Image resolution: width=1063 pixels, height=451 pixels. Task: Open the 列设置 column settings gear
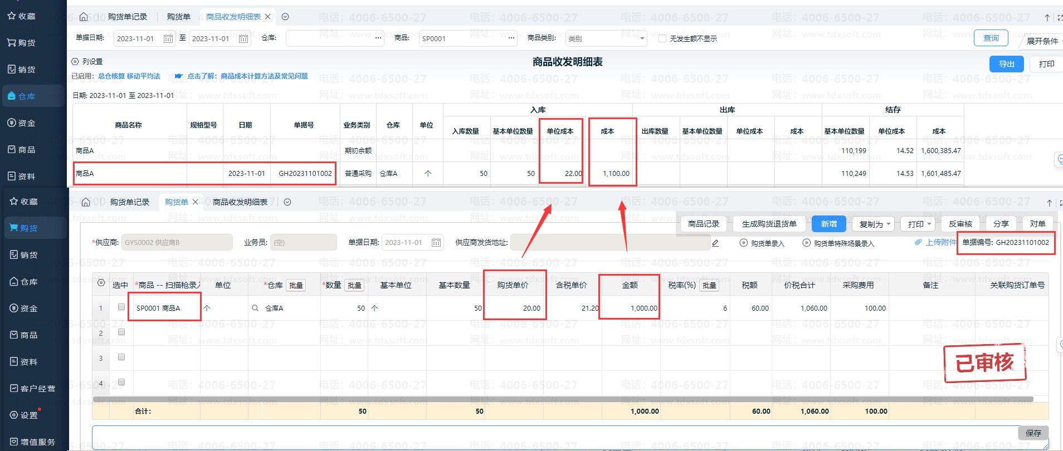(75, 62)
